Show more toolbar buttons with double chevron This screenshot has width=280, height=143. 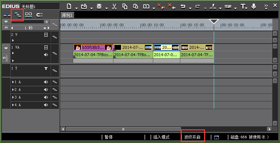[x=266, y=7]
